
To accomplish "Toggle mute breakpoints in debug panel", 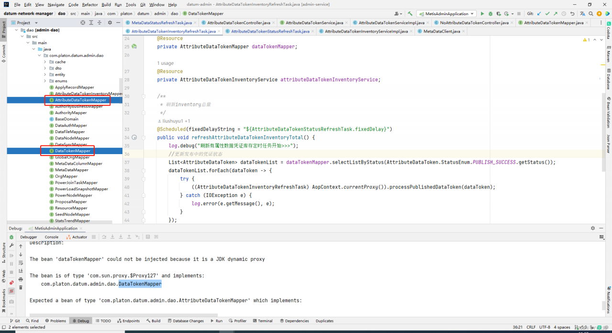I will tap(11, 291).
